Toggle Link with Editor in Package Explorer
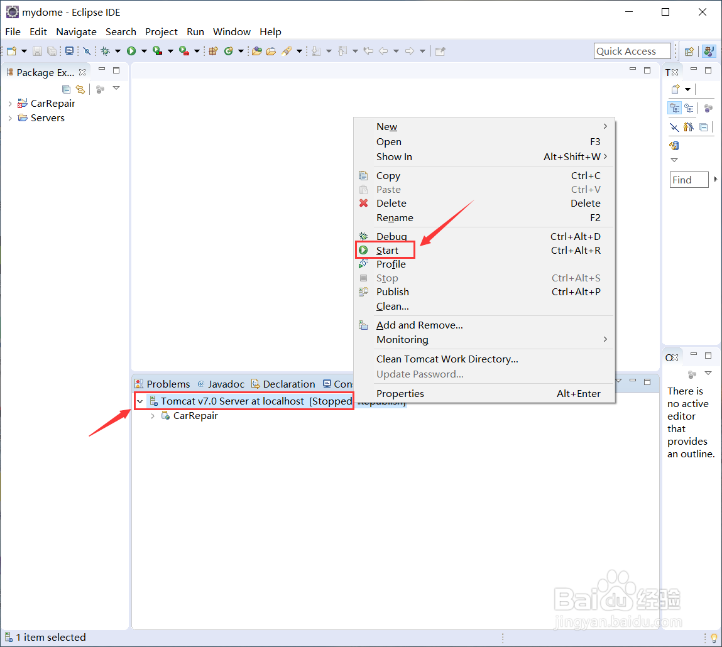 tap(80, 89)
